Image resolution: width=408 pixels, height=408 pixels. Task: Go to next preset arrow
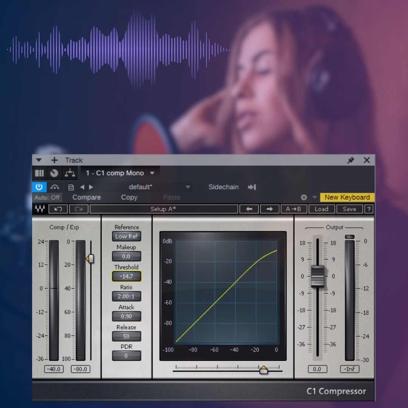(91, 187)
